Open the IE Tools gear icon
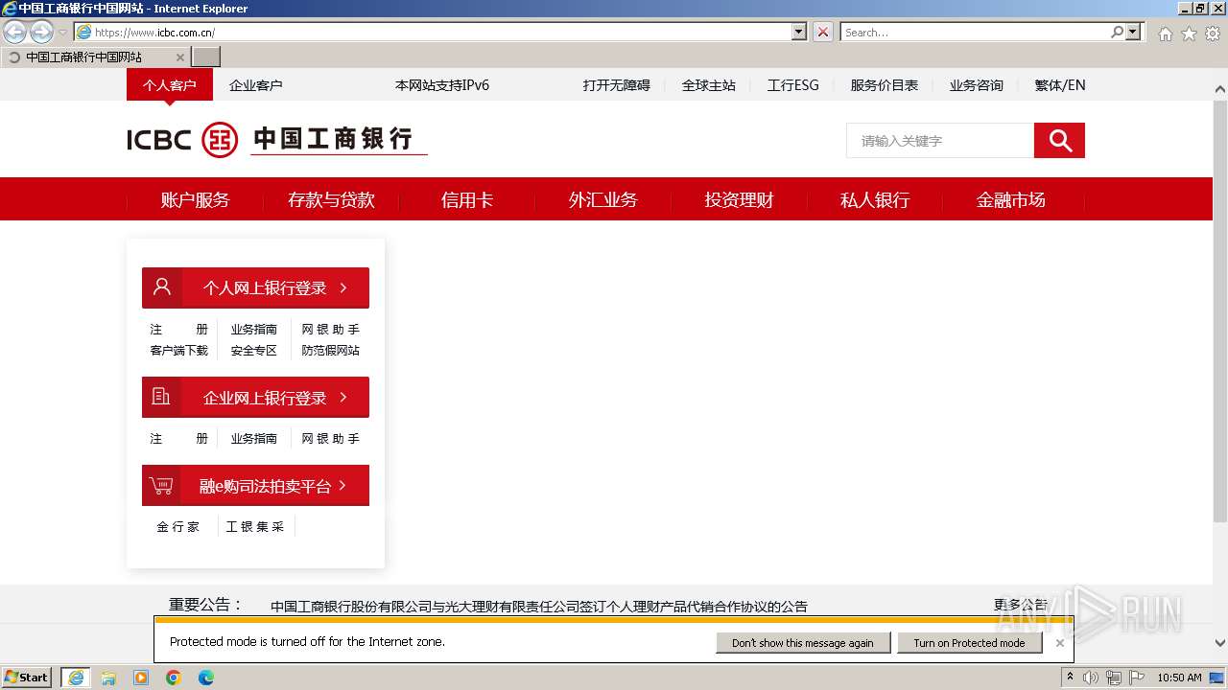This screenshot has width=1228, height=690. 1213,34
